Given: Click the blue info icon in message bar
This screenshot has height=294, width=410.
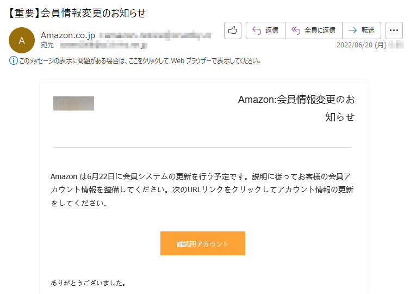Looking at the screenshot, I should click(x=14, y=61).
